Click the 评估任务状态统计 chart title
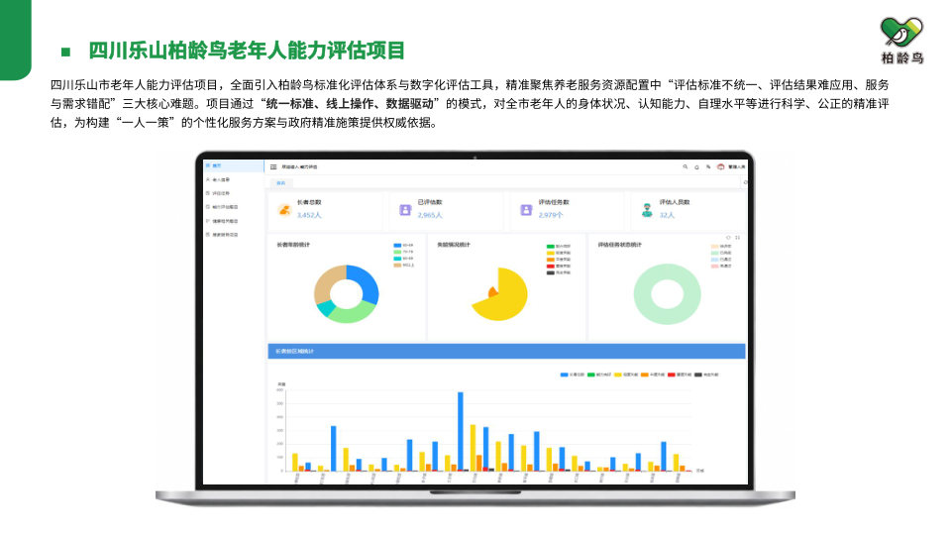 tap(619, 245)
